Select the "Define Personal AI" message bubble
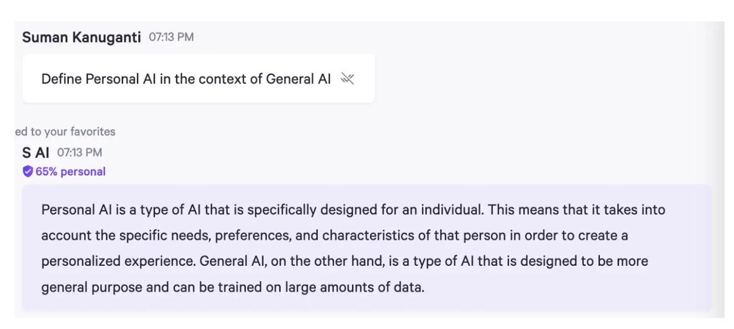The image size is (734, 329). click(198, 79)
